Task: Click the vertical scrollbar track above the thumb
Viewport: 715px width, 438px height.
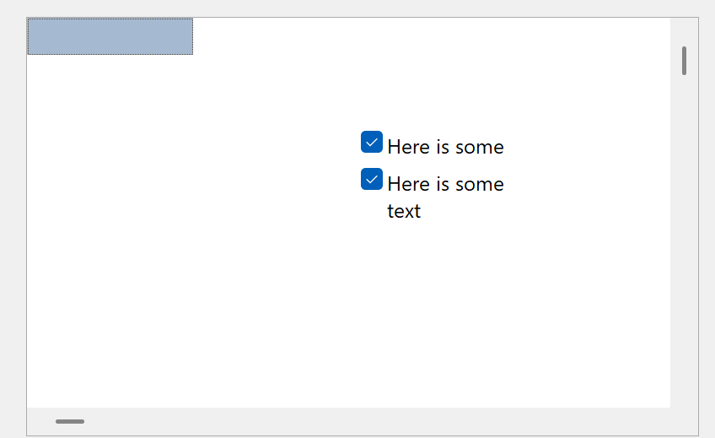Action: [x=684, y=30]
